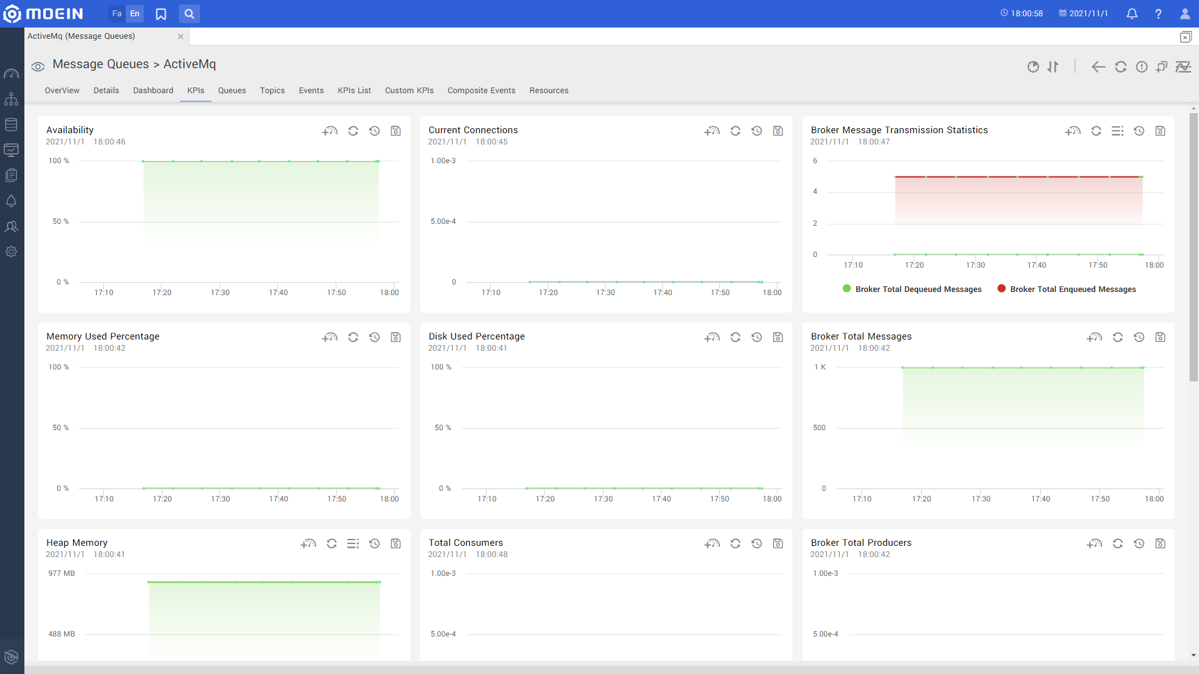Toggle Broker Total Dequeued Messages legend

[912, 289]
